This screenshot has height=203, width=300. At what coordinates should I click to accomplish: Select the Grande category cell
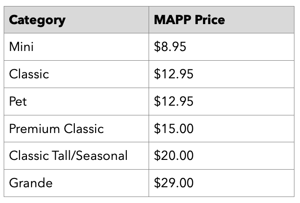(x=76, y=183)
